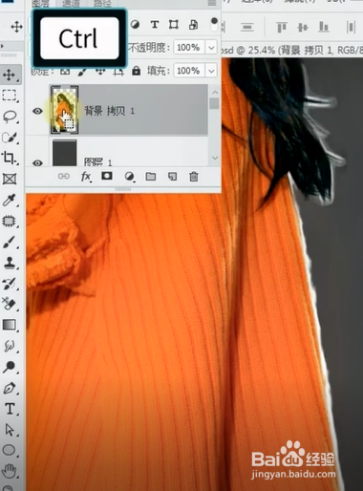363x491 pixels.
Task: Select the Path Selection arrow tool
Action: click(x=9, y=430)
